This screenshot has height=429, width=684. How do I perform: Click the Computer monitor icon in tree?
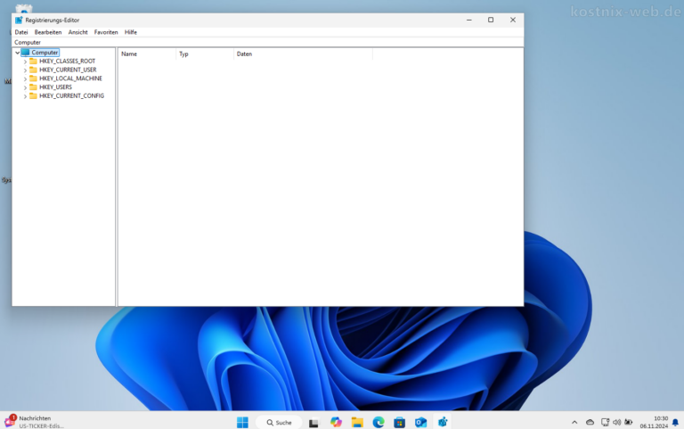25,53
